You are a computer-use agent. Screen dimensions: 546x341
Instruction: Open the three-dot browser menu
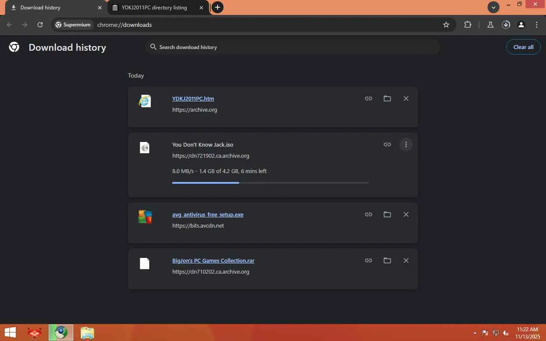click(x=537, y=25)
